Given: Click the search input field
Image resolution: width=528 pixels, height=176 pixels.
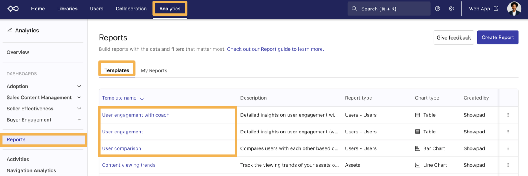Looking at the screenshot, I should click(389, 9).
